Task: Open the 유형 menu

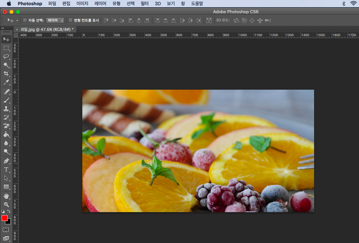Action: [x=116, y=4]
